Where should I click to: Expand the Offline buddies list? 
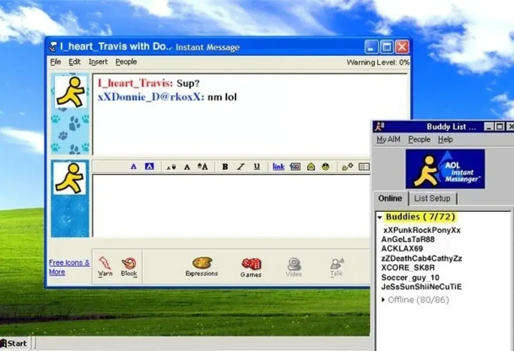383,300
